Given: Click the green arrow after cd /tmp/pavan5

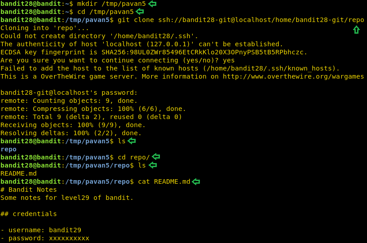Looking at the screenshot, I should pyautogui.click(x=140, y=12).
